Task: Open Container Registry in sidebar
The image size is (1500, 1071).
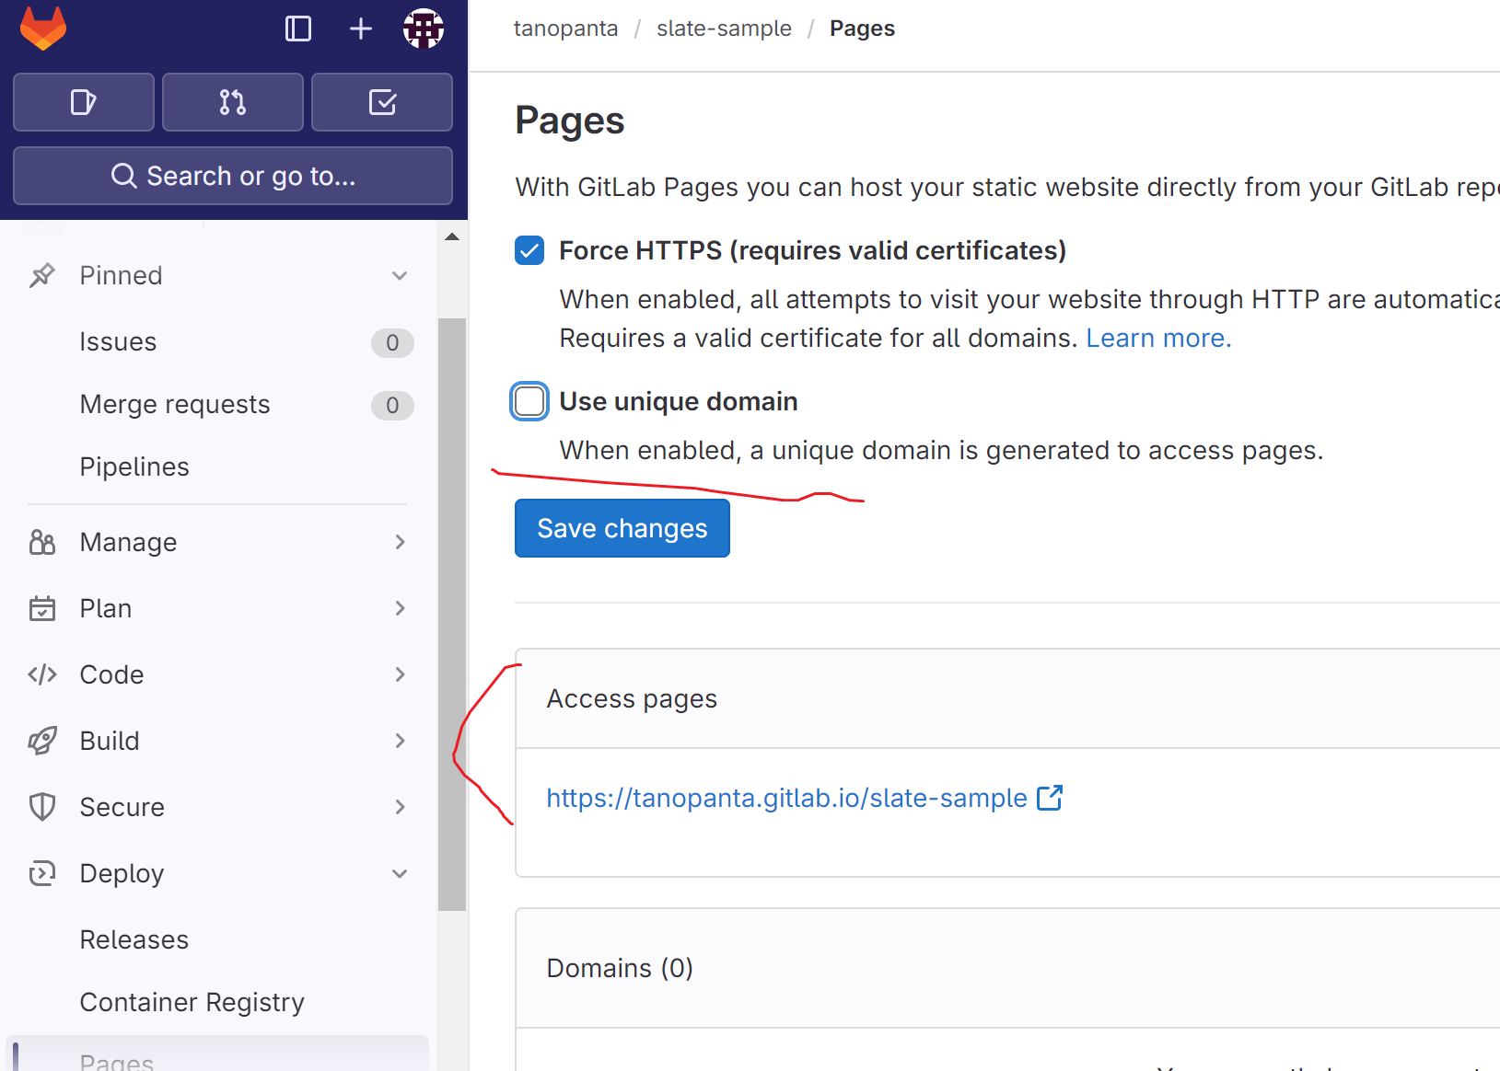Action: [192, 1002]
